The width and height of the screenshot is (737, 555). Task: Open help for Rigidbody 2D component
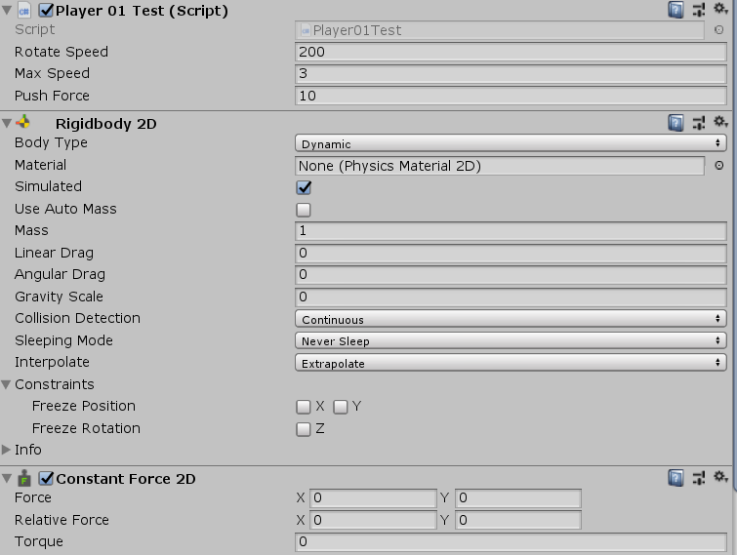coord(676,123)
